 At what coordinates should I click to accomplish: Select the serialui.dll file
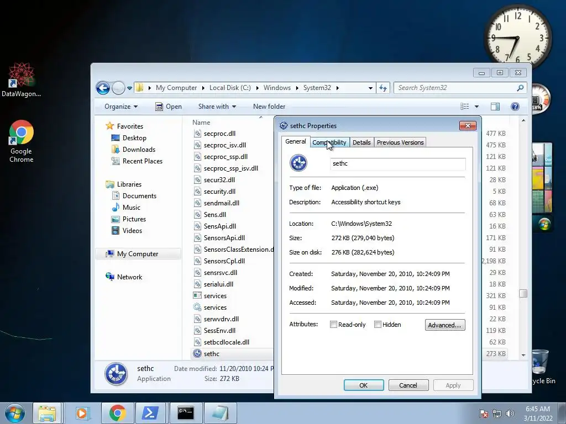218,284
